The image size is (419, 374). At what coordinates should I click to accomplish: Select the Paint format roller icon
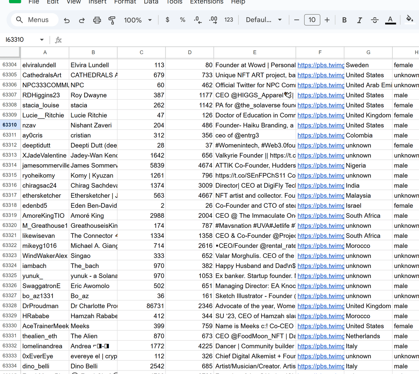[x=112, y=20]
